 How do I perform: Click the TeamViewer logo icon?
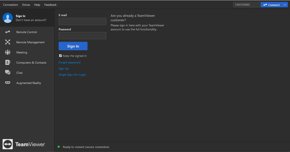(8, 144)
